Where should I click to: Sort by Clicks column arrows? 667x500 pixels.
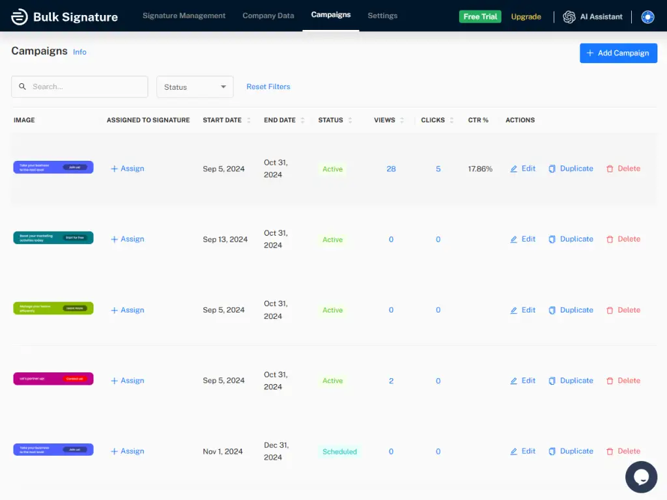point(451,120)
